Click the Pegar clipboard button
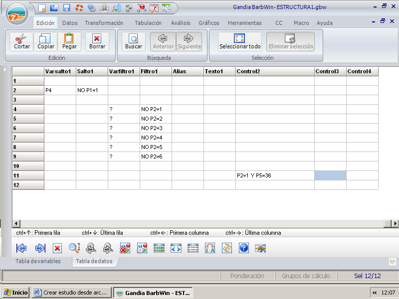Screen dimensions: 399x299 69,42
